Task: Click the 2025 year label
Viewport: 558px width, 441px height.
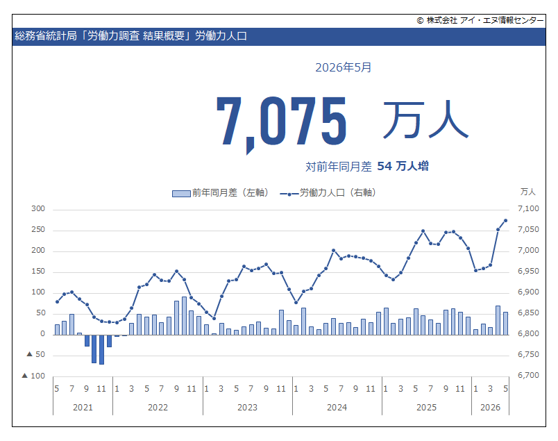Action: coord(427,408)
